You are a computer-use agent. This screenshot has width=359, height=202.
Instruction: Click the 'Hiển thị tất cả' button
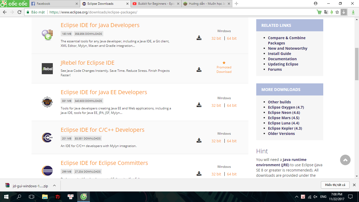tap(335, 185)
